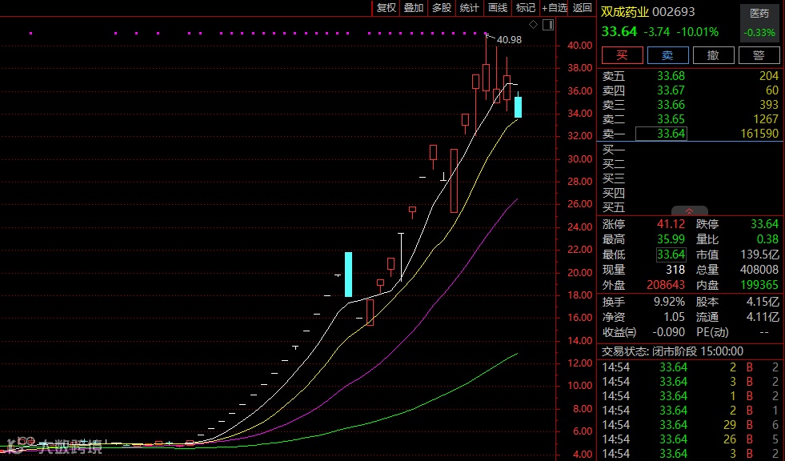Click the 外盘 value 208643
Viewport: 785px width, 461px height.
(x=665, y=285)
